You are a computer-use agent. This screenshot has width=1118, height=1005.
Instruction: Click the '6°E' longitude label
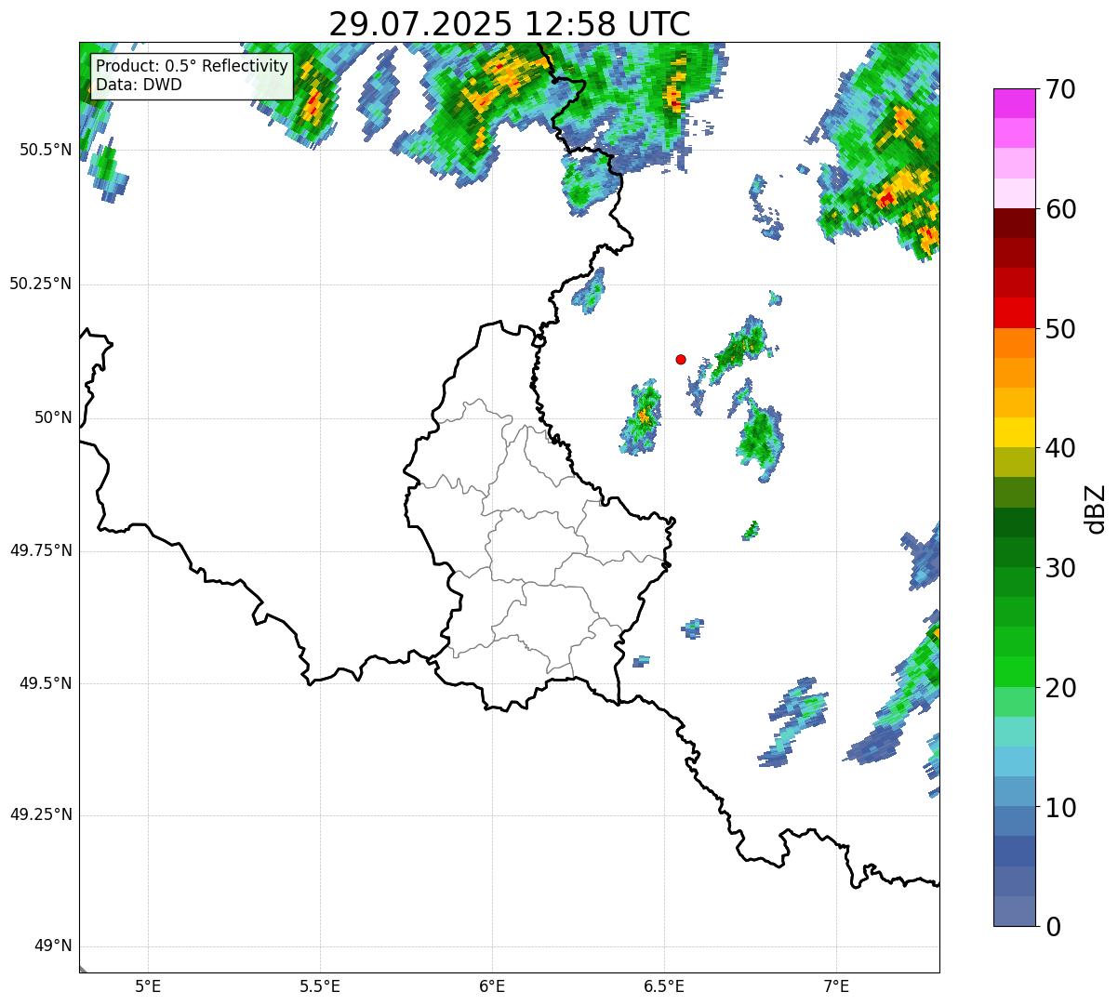tap(492, 985)
